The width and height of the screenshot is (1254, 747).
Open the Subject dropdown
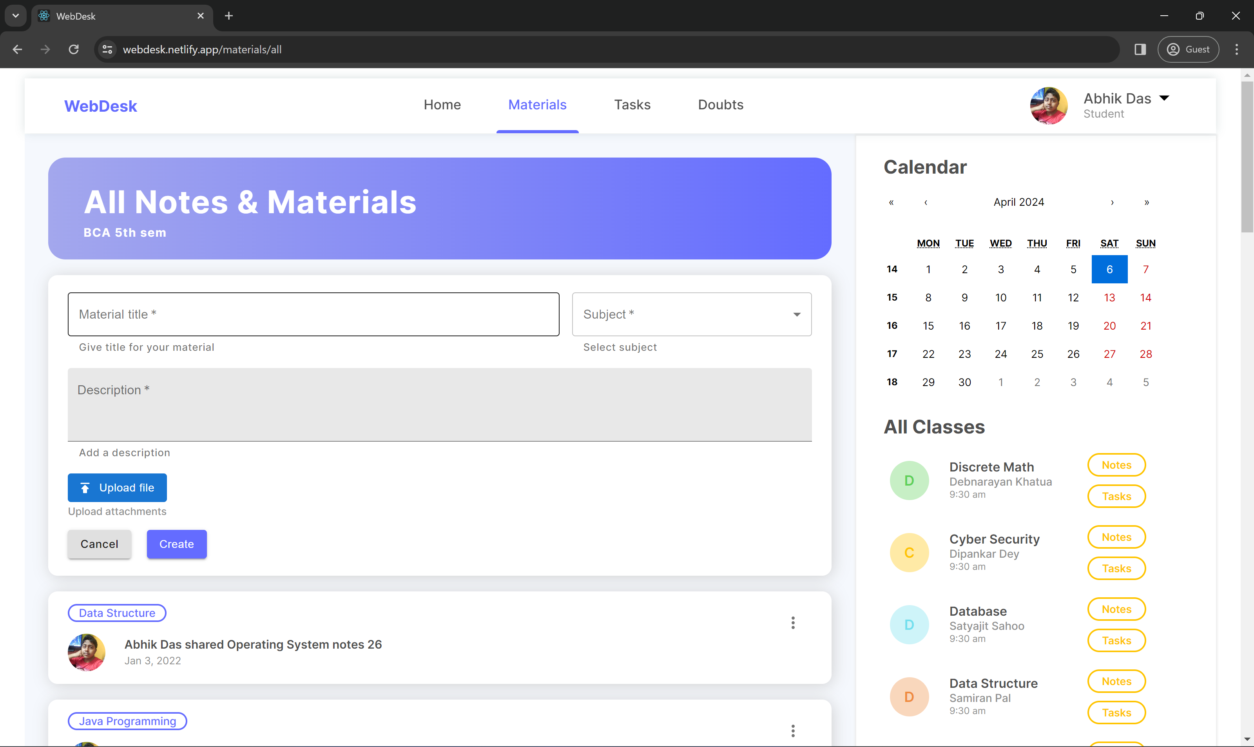point(692,314)
